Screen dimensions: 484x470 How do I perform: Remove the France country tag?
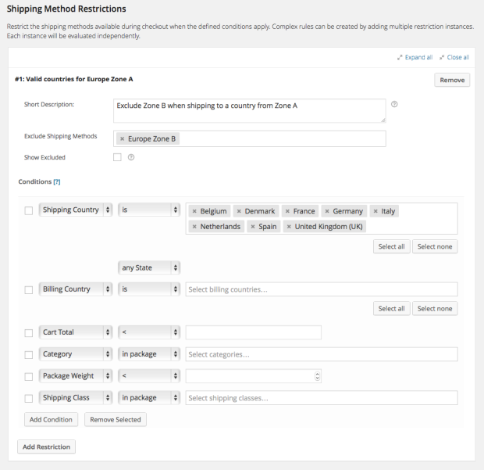[287, 211]
